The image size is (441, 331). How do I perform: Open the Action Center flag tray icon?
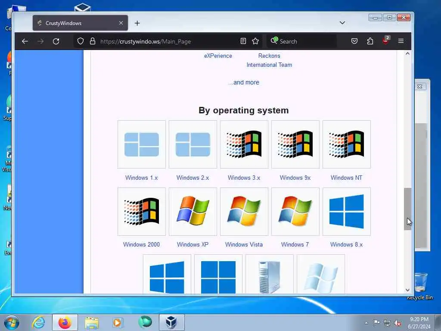(x=376, y=323)
